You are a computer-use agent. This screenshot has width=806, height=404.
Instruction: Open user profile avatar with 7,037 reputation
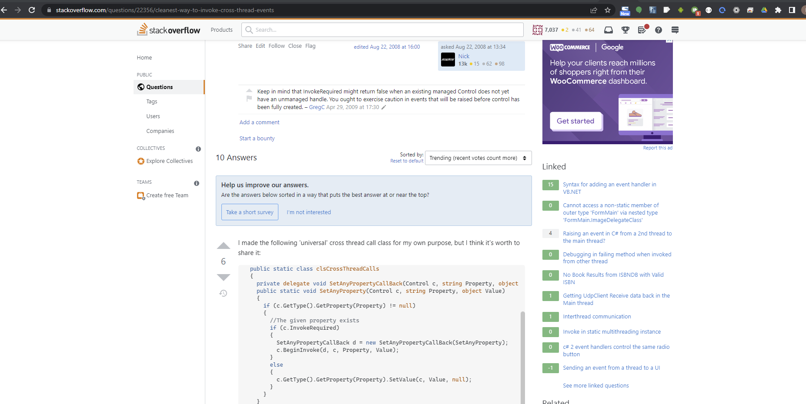538,30
